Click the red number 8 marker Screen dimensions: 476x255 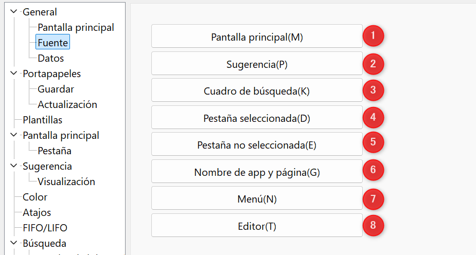(373, 225)
